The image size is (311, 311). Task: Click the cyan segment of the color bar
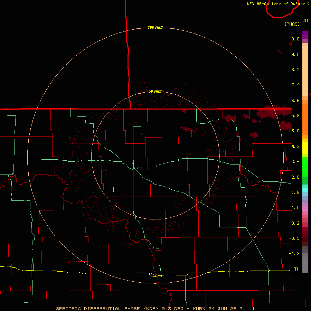coord(305,190)
